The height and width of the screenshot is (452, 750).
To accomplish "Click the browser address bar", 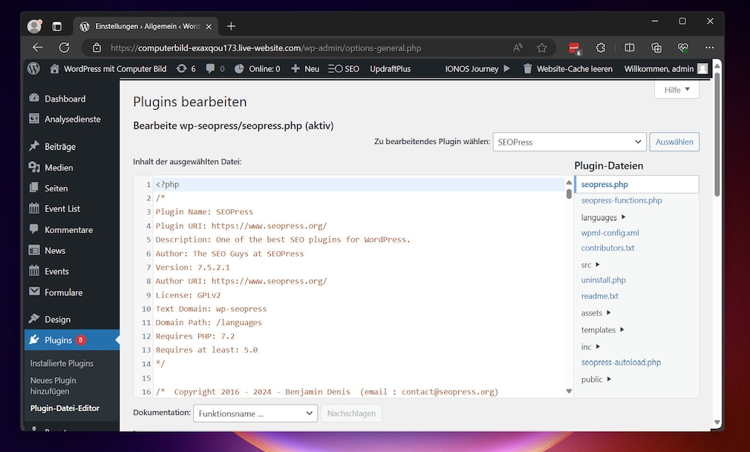I will pyautogui.click(x=297, y=48).
